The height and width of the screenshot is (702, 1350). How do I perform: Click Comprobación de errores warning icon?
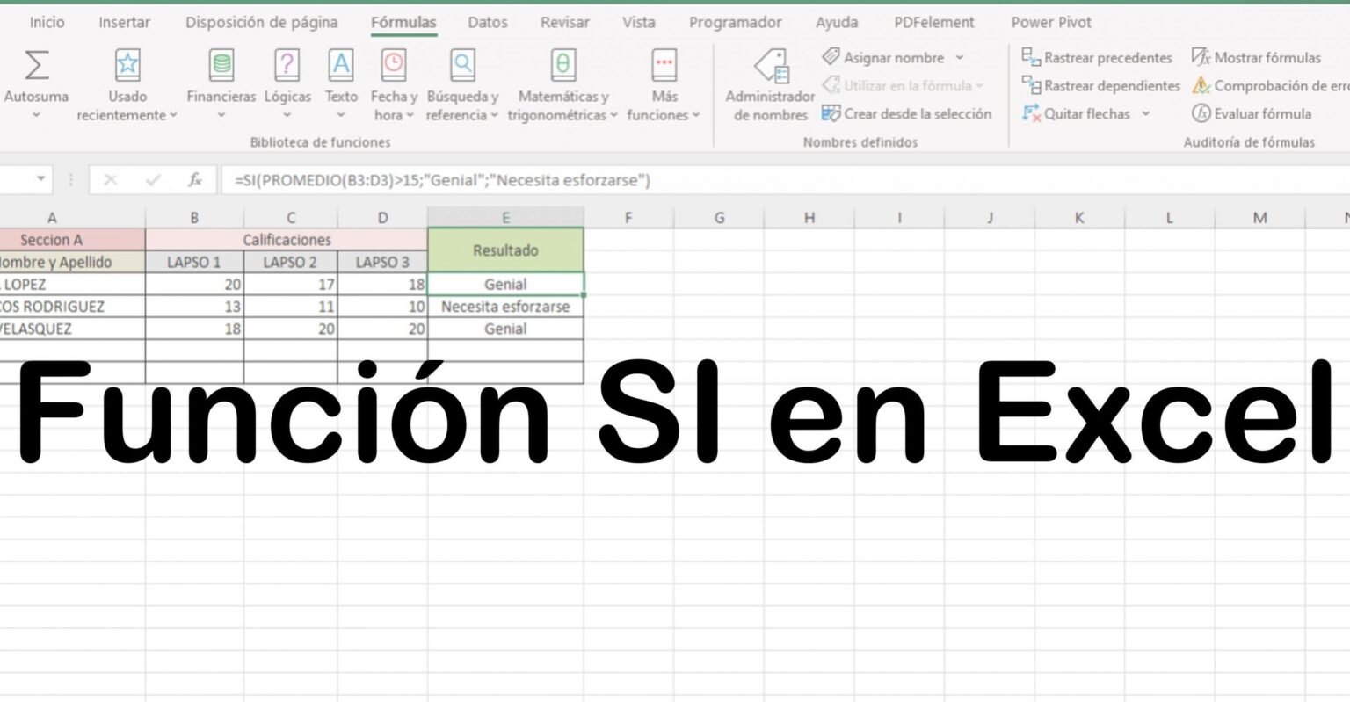tap(1201, 85)
